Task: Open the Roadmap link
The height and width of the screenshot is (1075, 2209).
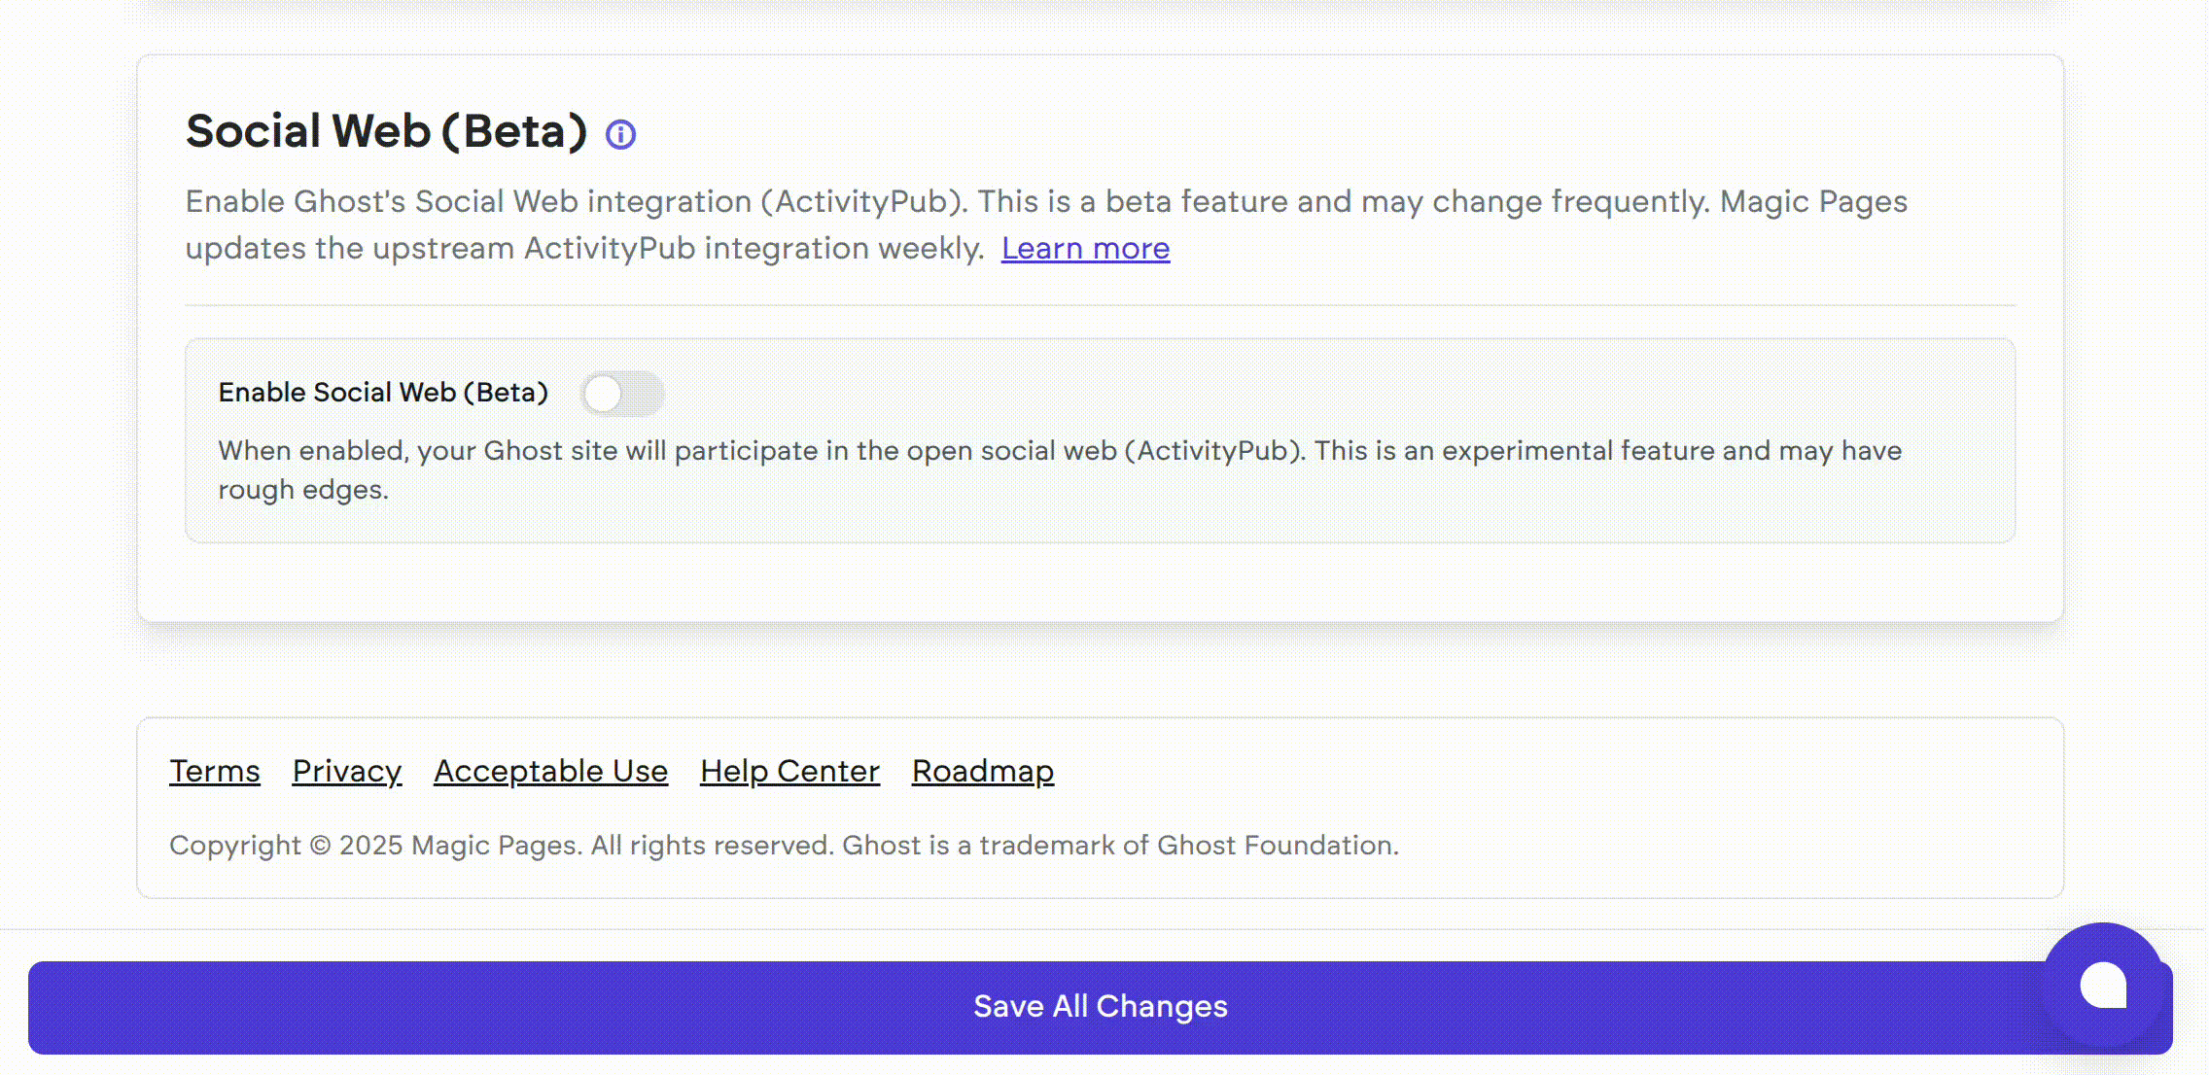Action: click(983, 771)
